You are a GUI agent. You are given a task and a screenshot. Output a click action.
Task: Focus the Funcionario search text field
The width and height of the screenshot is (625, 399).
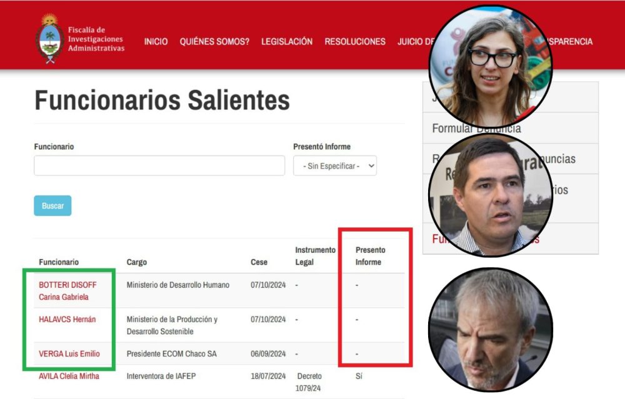pos(159,165)
